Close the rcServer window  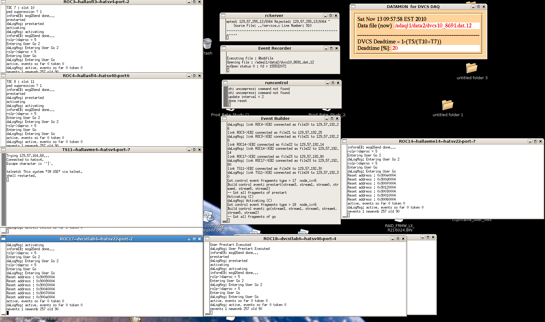tap(336, 15)
